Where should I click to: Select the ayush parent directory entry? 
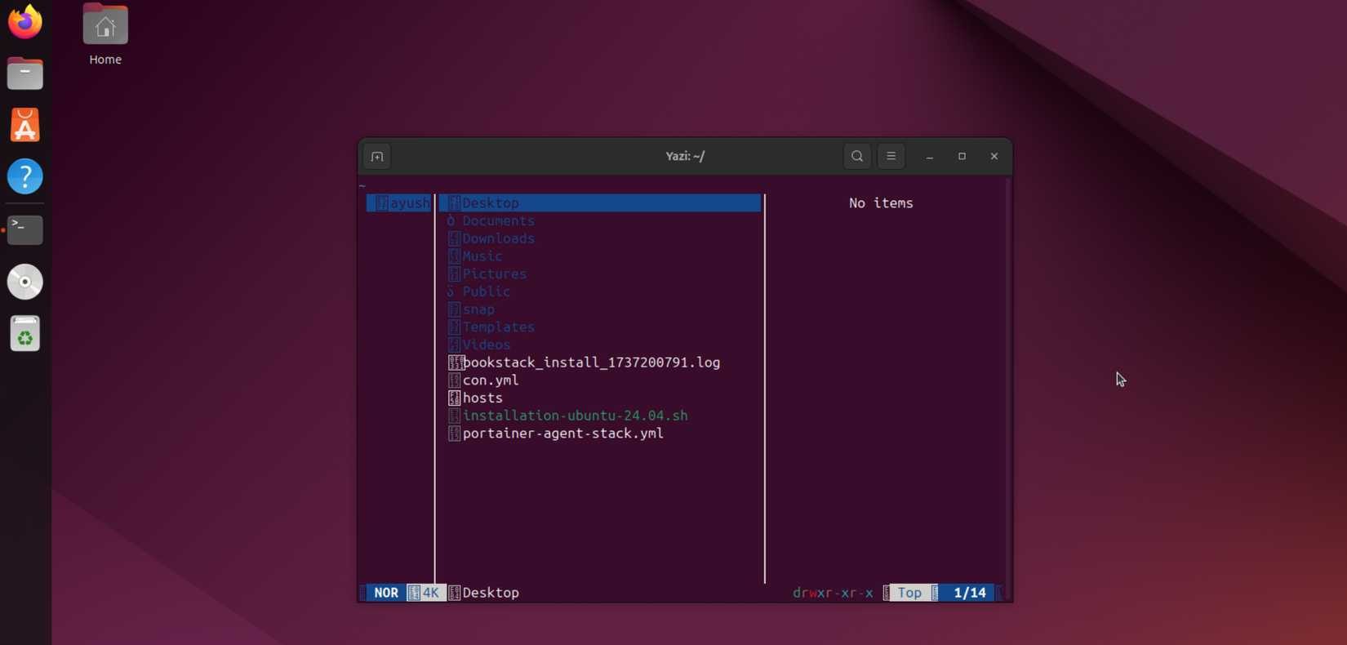pos(398,203)
